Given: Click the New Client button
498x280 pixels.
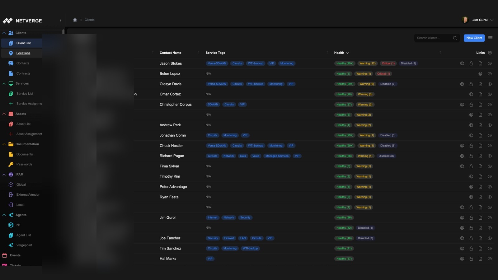Looking at the screenshot, I should click(474, 38).
